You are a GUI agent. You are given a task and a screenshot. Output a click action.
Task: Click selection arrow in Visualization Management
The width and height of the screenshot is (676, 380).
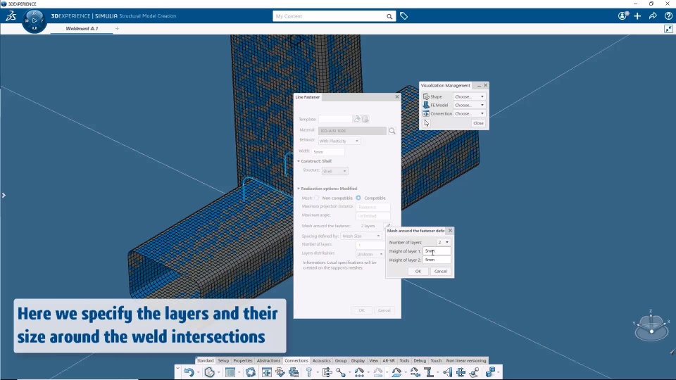(x=427, y=123)
